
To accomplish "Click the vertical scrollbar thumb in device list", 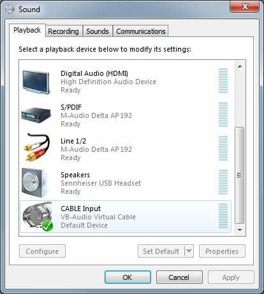I will tap(240, 175).
